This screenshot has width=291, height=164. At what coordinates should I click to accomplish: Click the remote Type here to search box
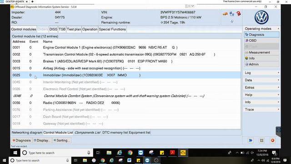coord(56,153)
